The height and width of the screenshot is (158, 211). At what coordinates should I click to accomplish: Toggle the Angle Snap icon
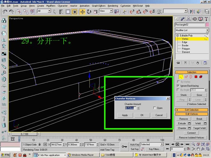[x=139, y=12]
